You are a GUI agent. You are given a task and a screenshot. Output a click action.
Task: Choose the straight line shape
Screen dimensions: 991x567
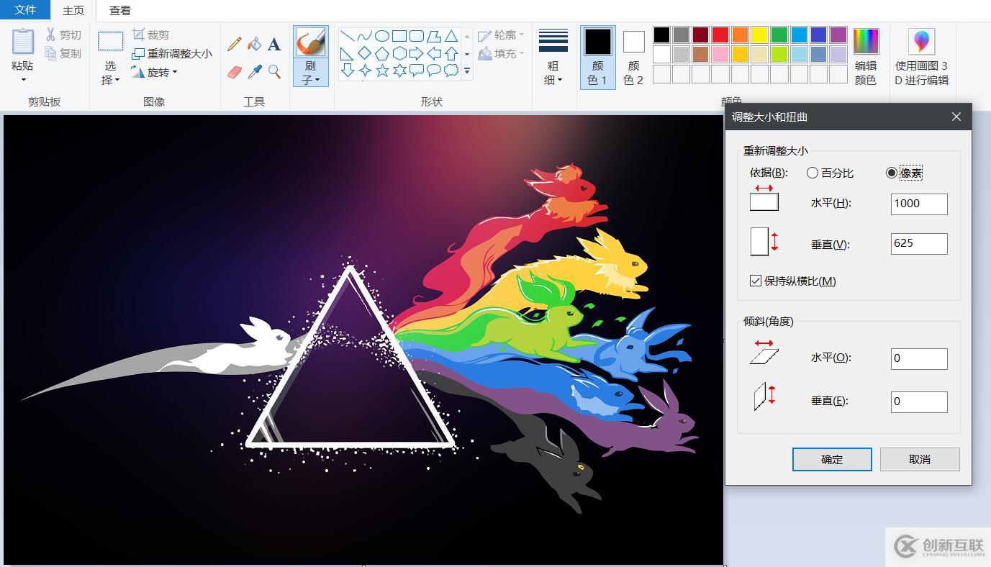click(x=348, y=36)
